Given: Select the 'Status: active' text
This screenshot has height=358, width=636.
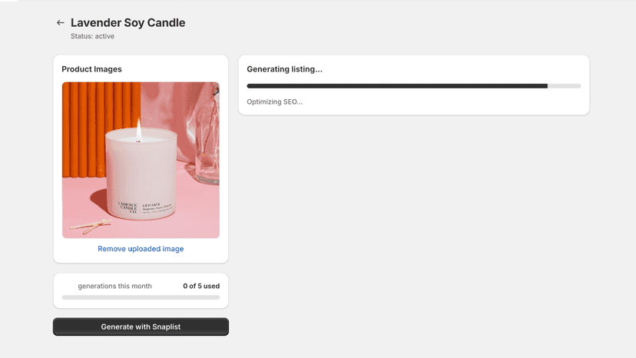Looking at the screenshot, I should pos(92,36).
